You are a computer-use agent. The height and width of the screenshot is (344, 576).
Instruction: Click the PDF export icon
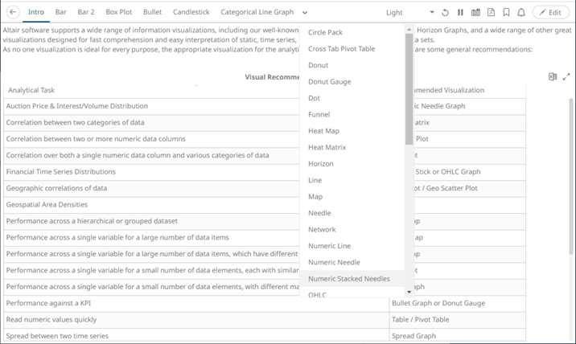click(491, 13)
